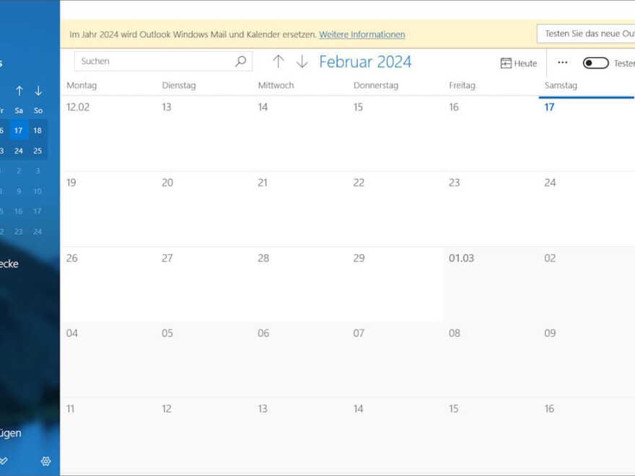Click the Samstag column header
635x476 pixels.
pos(561,85)
